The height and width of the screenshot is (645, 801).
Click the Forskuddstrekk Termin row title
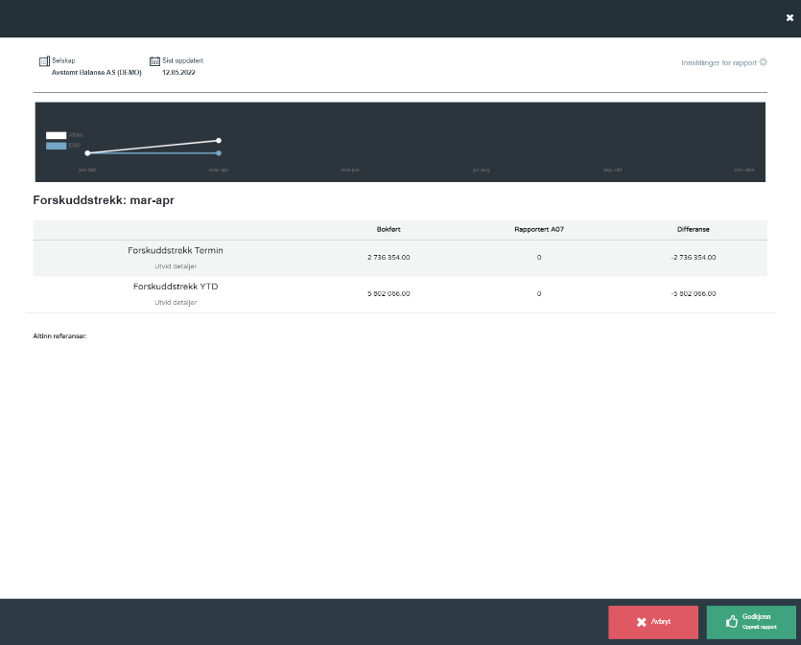pyautogui.click(x=176, y=250)
